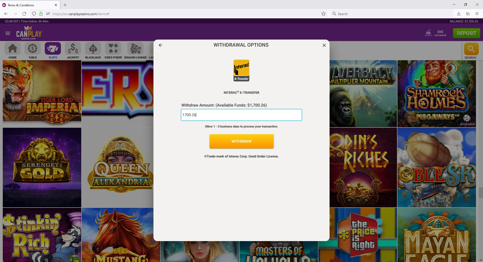Click the page vertical scrollbar thumb
The height and width of the screenshot is (262, 483).
[481, 193]
